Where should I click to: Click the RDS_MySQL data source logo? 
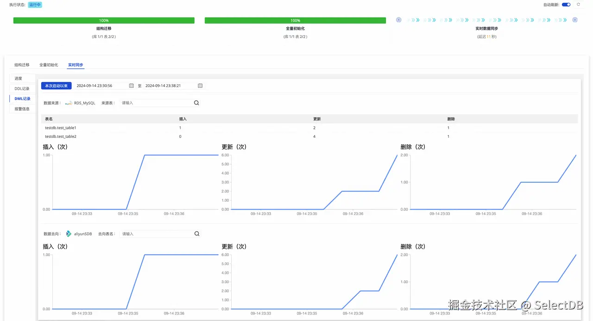pyautogui.click(x=69, y=103)
